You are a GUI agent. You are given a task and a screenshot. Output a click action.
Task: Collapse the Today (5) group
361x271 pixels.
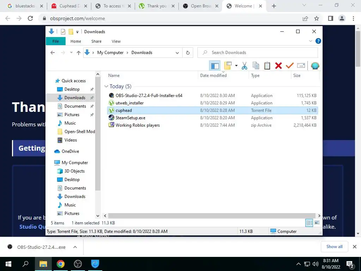[106, 86]
